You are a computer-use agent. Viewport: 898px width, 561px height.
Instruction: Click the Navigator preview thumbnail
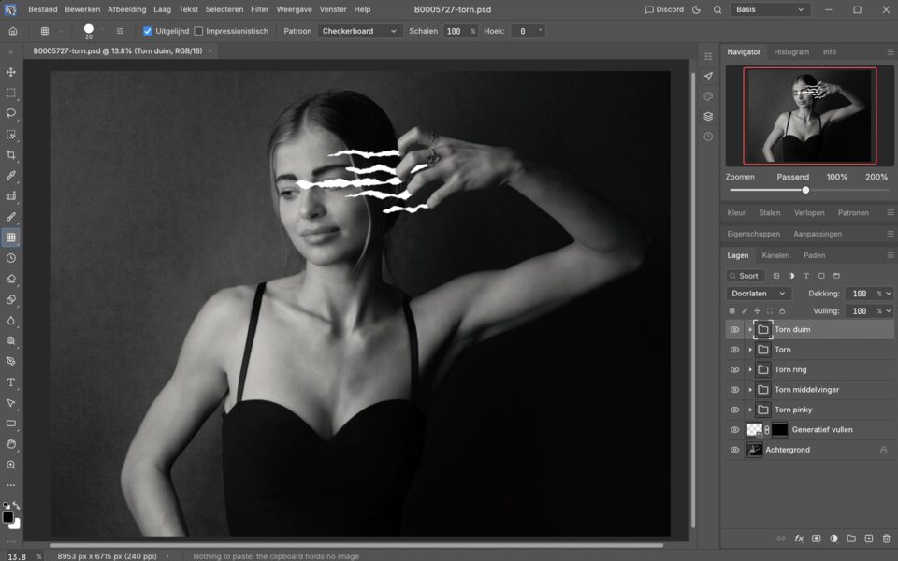click(x=810, y=116)
